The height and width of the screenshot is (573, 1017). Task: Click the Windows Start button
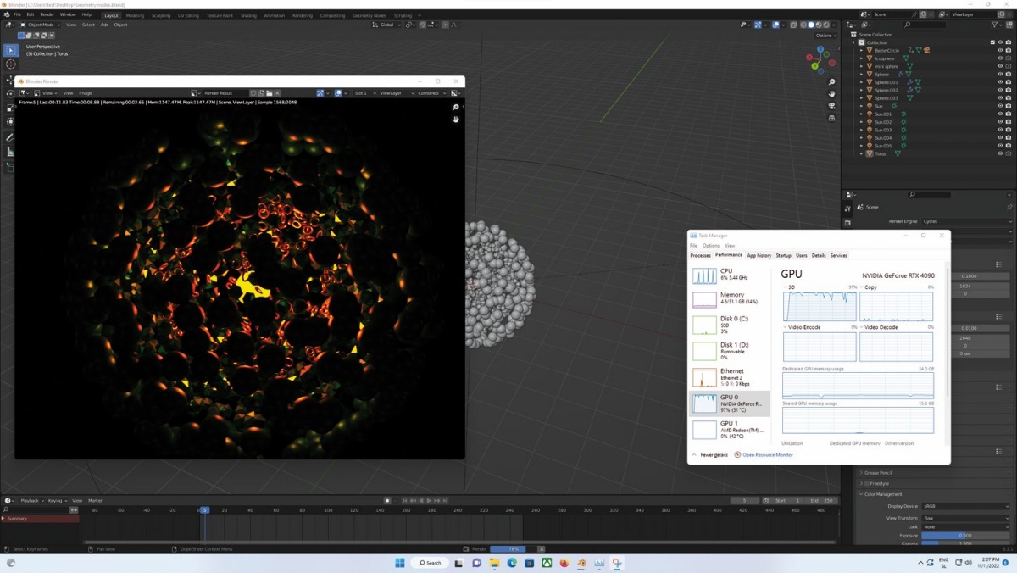(400, 563)
